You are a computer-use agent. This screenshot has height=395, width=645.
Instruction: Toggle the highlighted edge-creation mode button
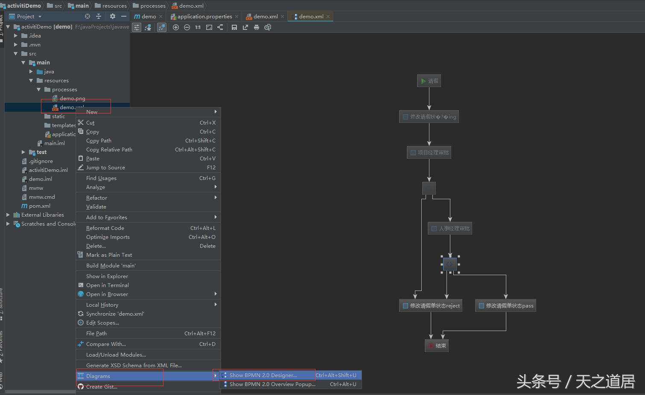point(162,27)
